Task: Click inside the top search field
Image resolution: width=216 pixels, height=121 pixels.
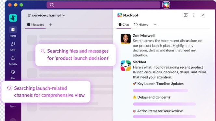Action: pyautogui.click(x=104, y=5)
